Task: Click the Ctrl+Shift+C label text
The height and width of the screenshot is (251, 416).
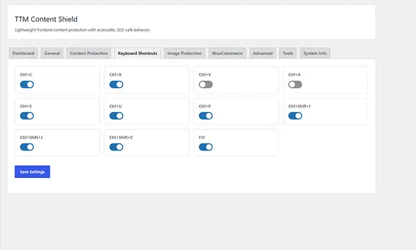Action: pos(121,137)
